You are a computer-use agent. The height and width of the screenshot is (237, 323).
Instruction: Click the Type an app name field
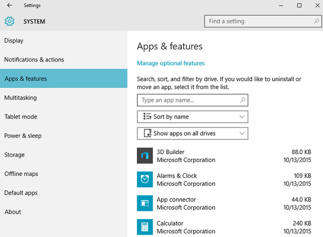(x=192, y=100)
